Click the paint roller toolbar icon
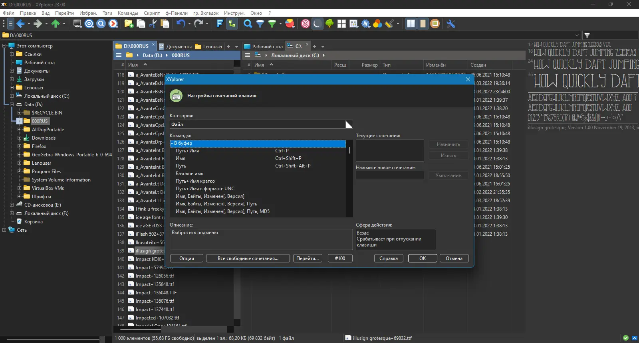The image size is (639, 343). tap(389, 24)
